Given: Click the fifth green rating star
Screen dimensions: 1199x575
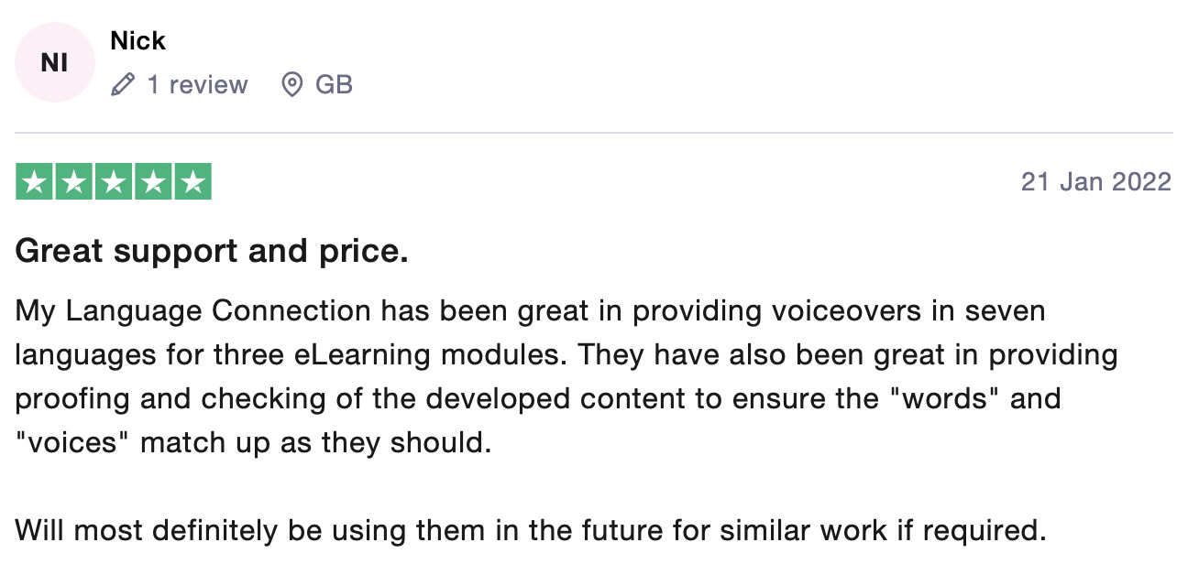Looking at the screenshot, I should pyautogui.click(x=192, y=181).
